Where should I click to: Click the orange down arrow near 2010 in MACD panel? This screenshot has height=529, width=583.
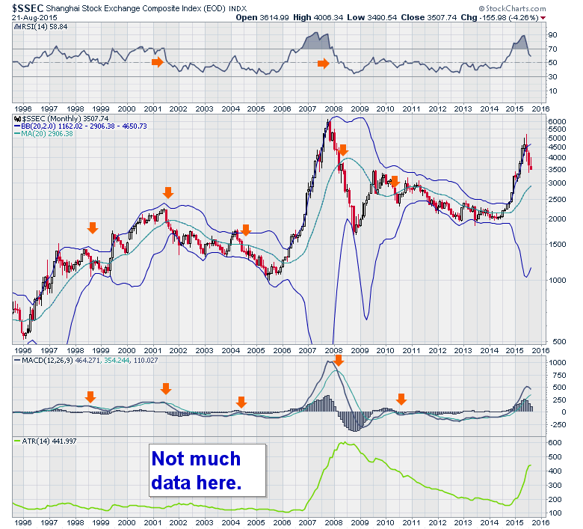[x=401, y=399]
